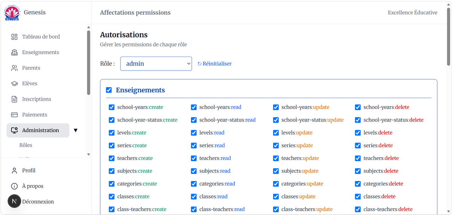Uncheck levels:delete permission
The height and width of the screenshot is (215, 452).
tap(358, 133)
